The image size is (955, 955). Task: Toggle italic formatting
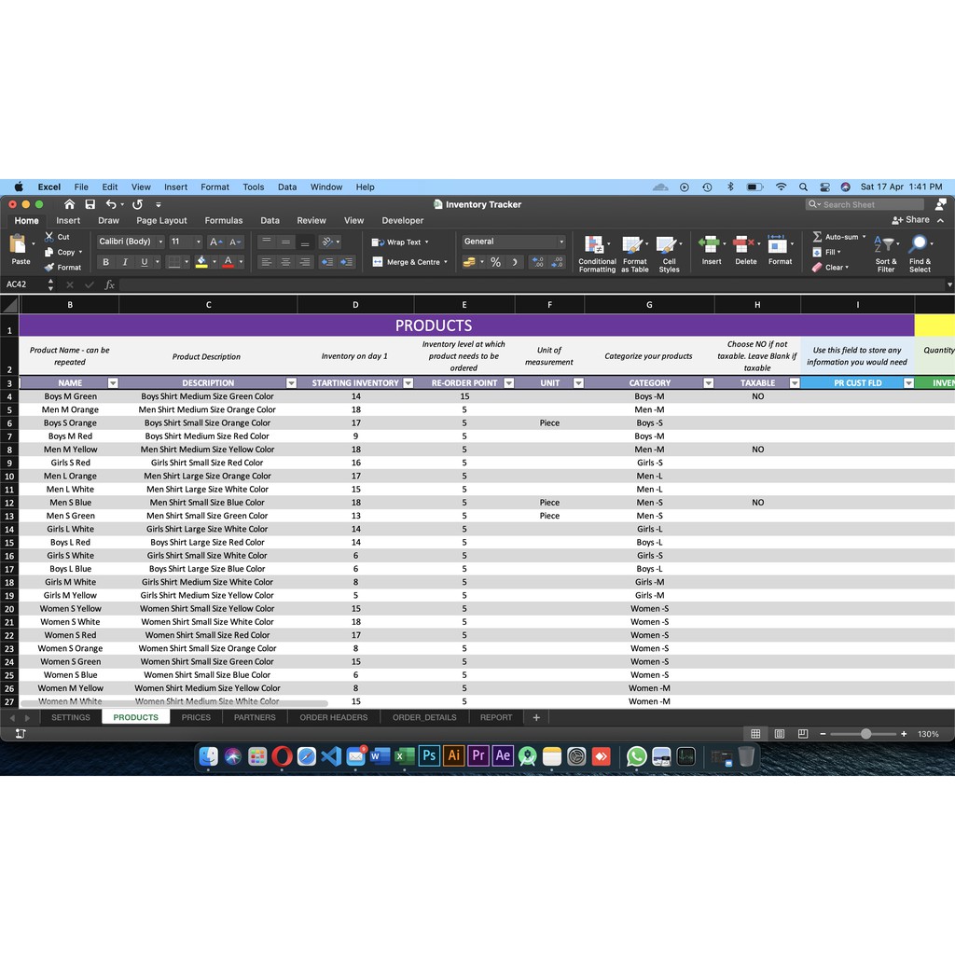[124, 262]
